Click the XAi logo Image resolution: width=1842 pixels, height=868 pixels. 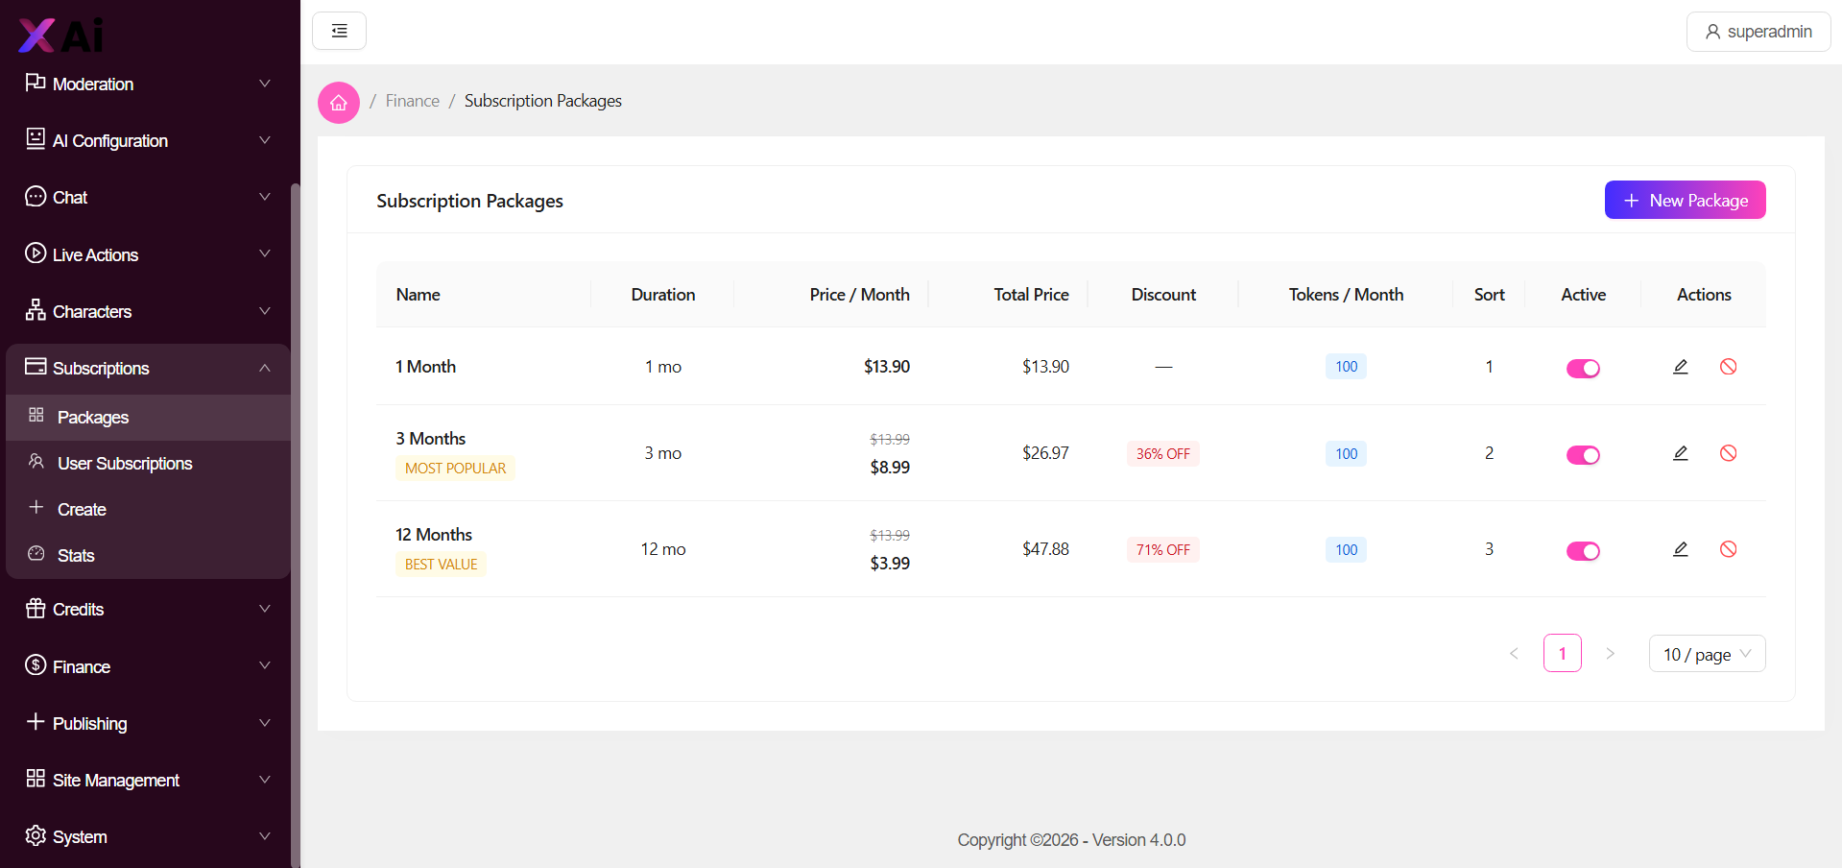point(61,36)
